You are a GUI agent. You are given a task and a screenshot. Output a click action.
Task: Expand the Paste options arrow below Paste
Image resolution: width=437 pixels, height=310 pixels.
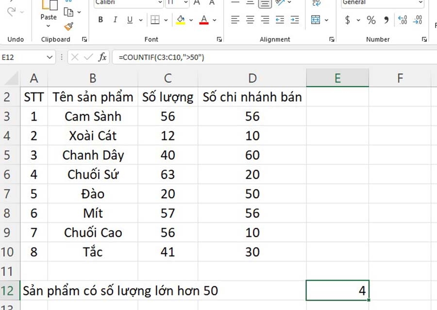tap(48, 26)
